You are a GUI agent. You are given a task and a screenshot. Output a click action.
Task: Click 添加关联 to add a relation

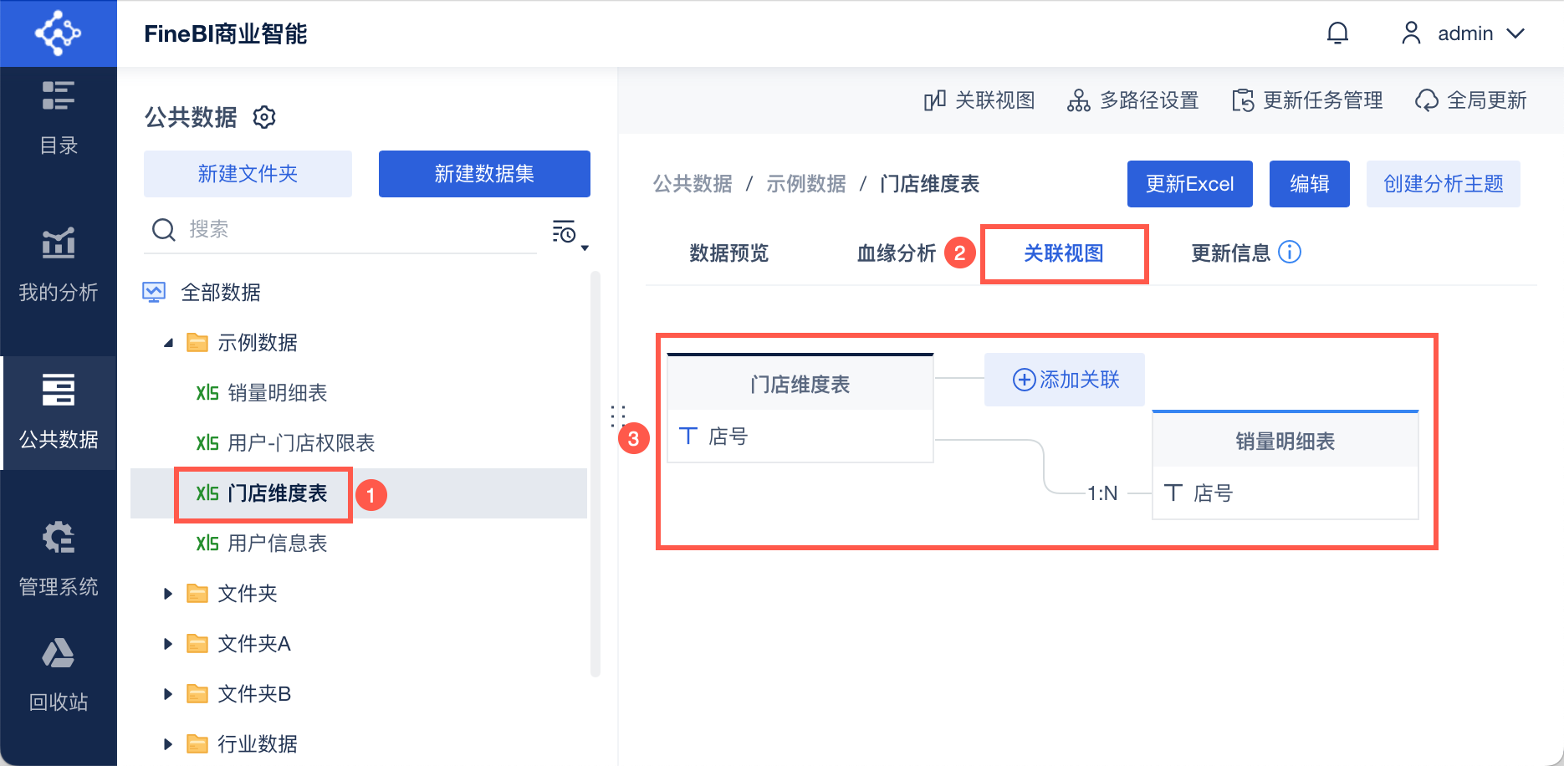(x=1065, y=380)
